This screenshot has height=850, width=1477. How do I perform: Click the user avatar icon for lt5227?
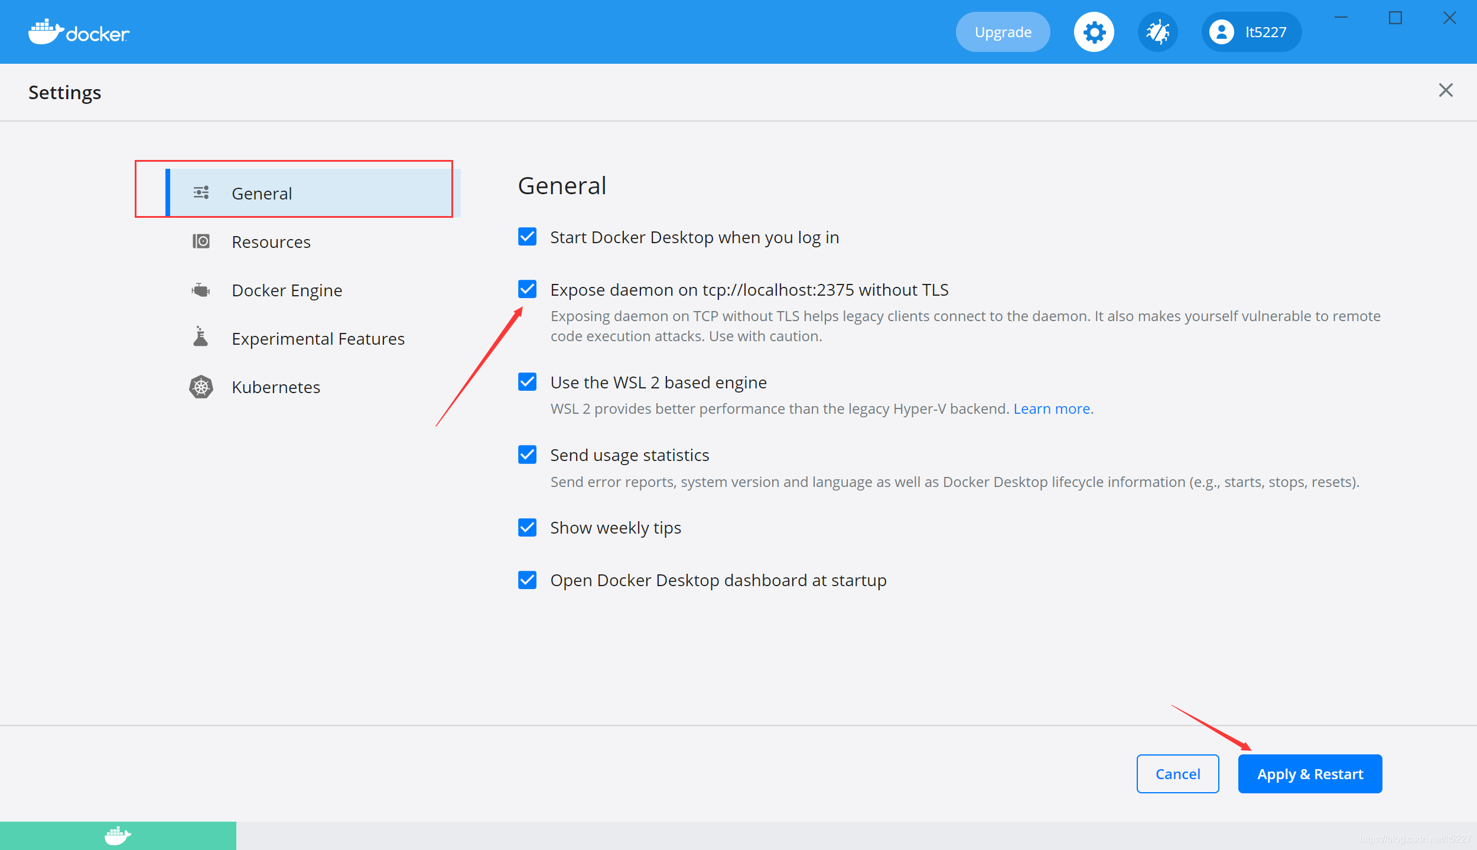coord(1221,32)
